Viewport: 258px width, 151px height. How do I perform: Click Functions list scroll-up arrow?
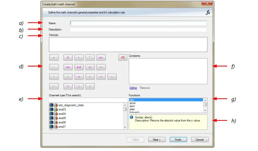point(205,100)
